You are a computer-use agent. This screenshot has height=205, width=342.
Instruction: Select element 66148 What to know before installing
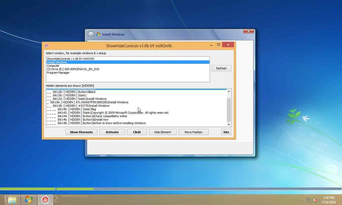137,123
